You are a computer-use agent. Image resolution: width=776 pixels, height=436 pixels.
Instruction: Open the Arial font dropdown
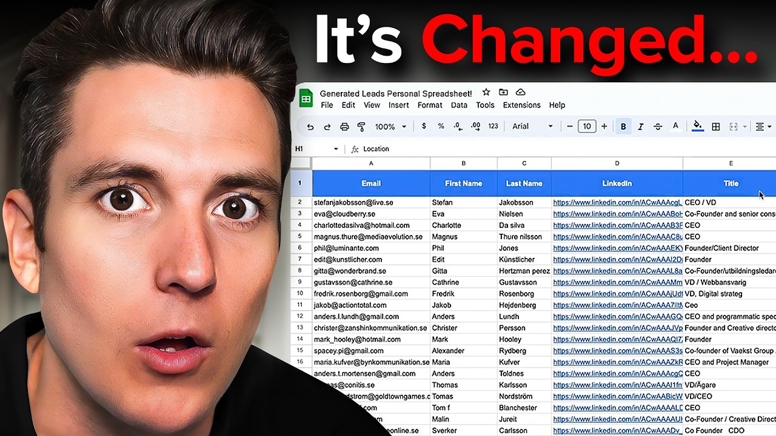(533, 127)
